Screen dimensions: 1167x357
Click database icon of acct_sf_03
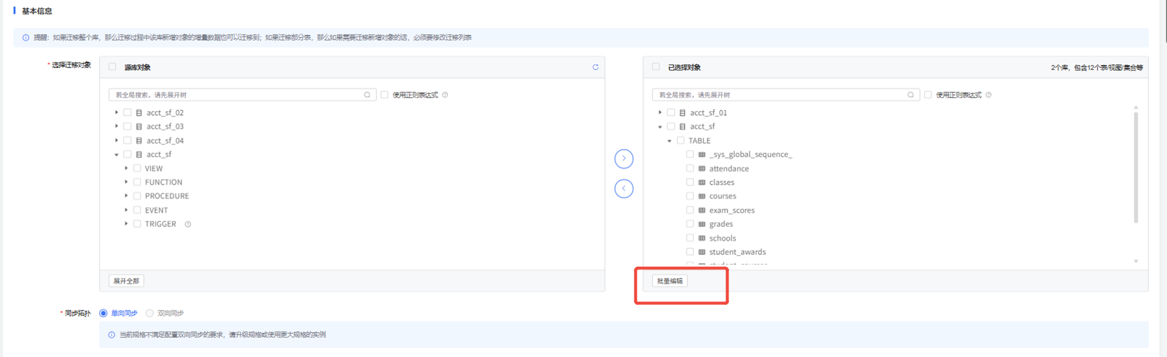click(x=139, y=127)
